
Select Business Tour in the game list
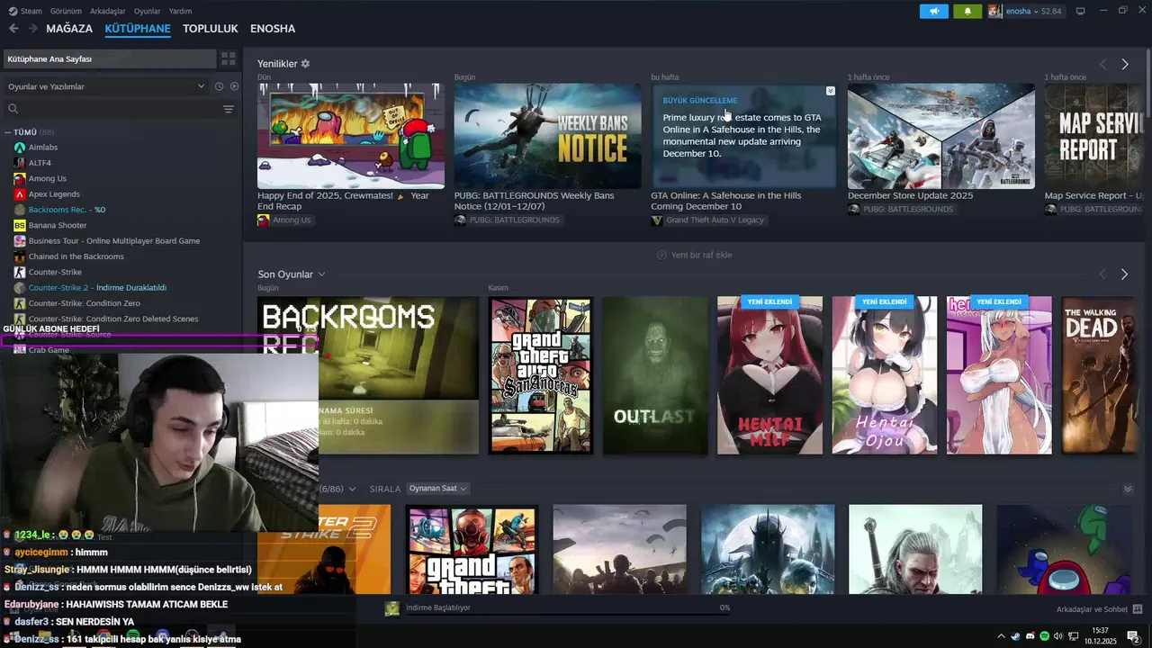pos(114,240)
